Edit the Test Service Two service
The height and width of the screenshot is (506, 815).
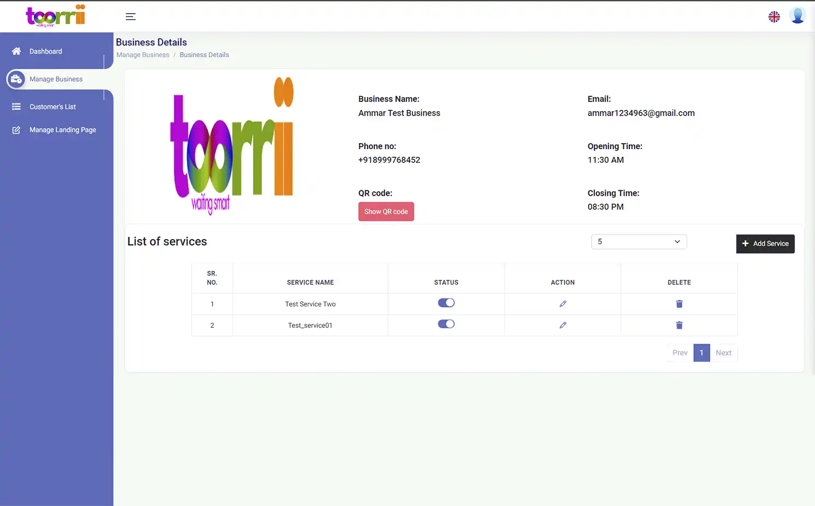pyautogui.click(x=563, y=303)
